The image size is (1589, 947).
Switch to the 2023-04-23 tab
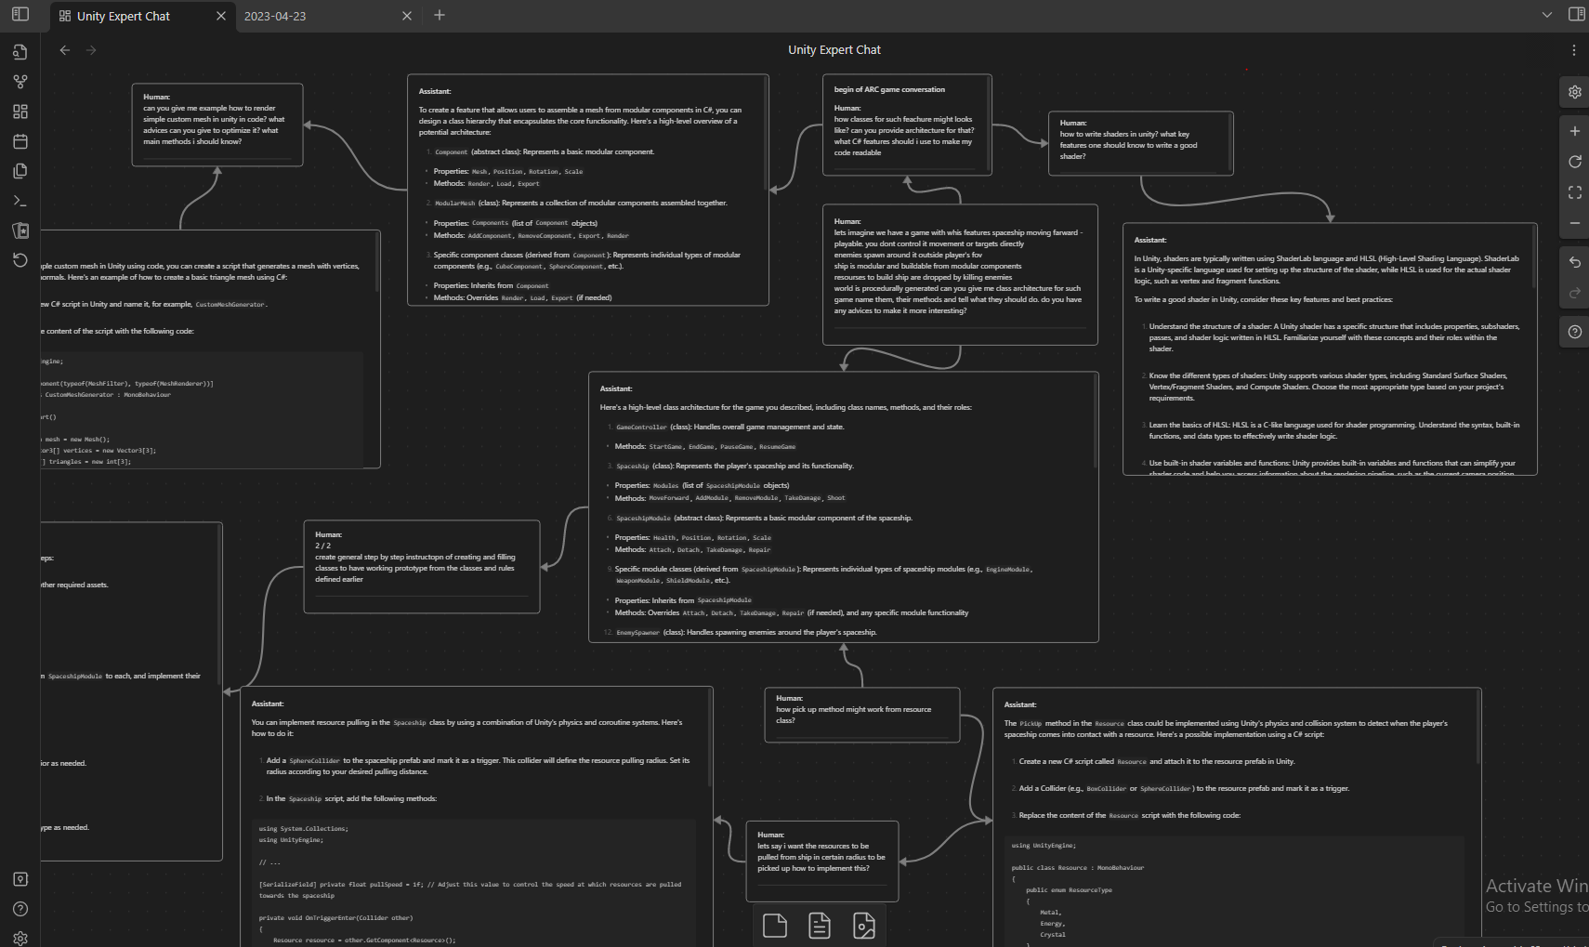pyautogui.click(x=275, y=16)
